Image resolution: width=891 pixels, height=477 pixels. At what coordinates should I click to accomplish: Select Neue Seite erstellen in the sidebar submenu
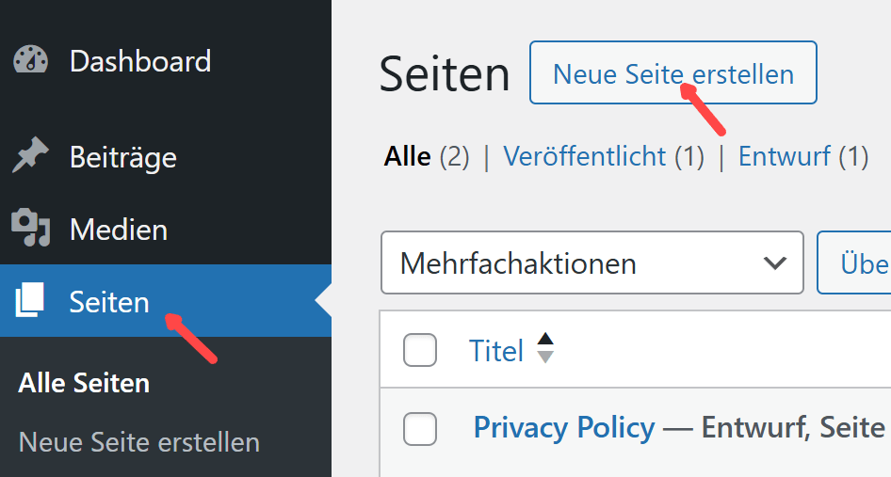click(x=139, y=441)
